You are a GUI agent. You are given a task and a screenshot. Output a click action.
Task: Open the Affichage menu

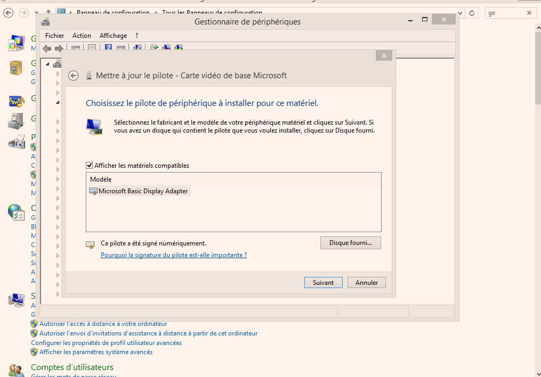(x=113, y=36)
